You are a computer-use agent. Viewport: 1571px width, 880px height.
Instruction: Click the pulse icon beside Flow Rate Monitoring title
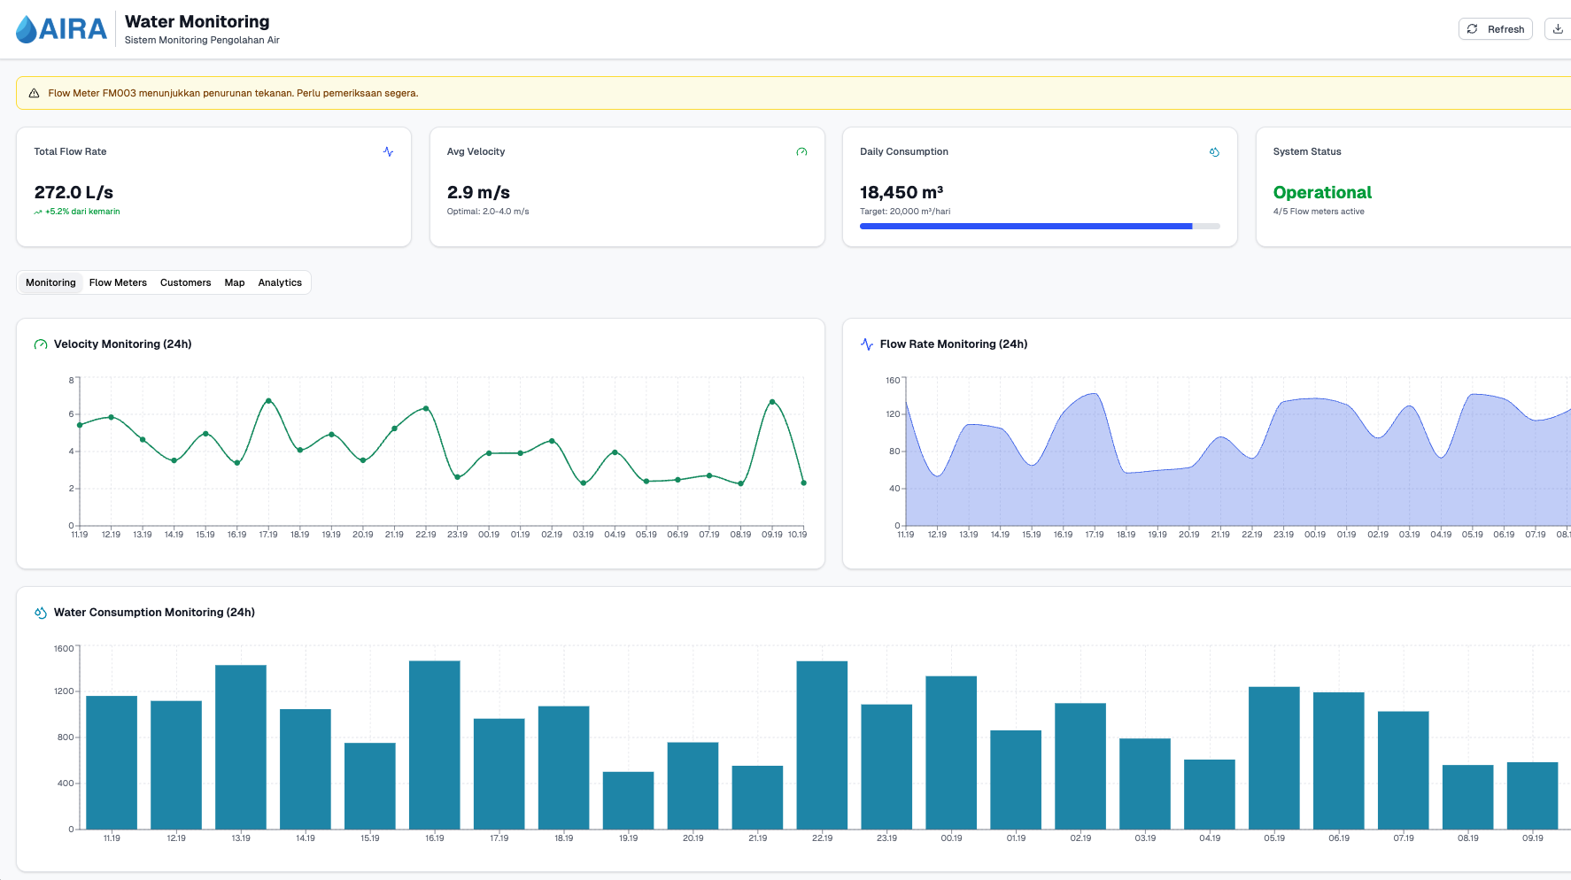[866, 344]
